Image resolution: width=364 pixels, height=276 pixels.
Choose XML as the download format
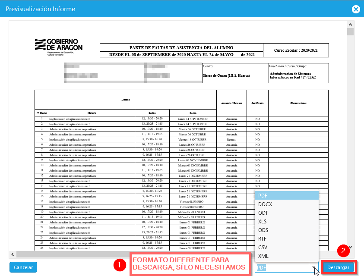pyautogui.click(x=286, y=256)
